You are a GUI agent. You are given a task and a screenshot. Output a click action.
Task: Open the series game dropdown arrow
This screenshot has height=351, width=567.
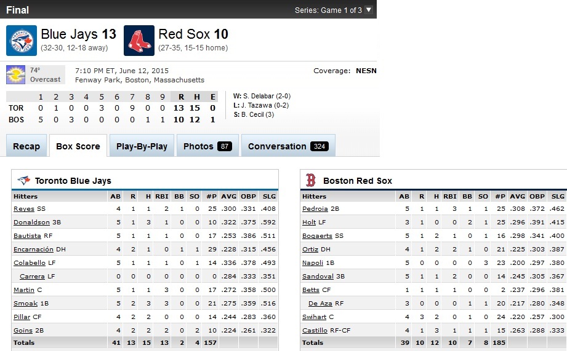tap(368, 10)
